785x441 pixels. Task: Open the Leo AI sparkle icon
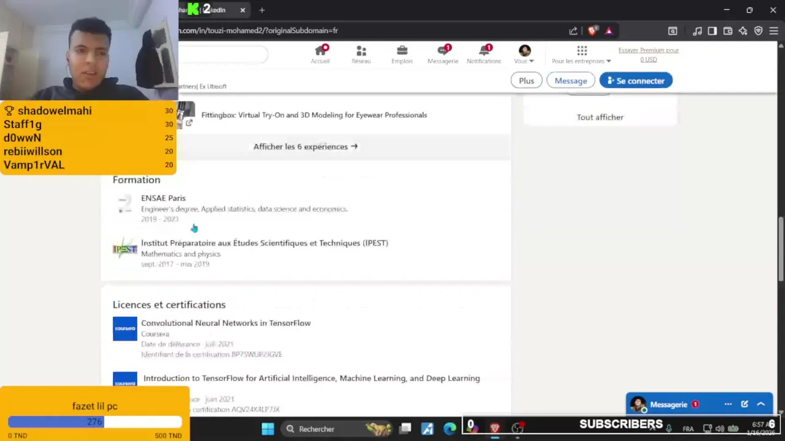(x=743, y=31)
